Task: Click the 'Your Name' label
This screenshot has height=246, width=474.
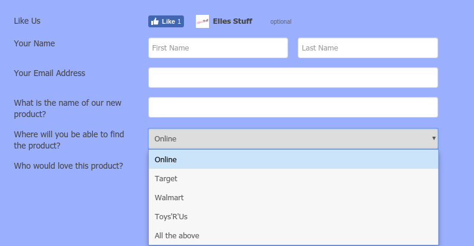Action: [35, 44]
